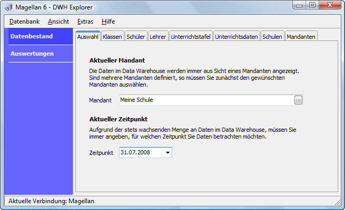Switch to the Lehrer tab
Screen dimensions: 345x210
coord(158,37)
